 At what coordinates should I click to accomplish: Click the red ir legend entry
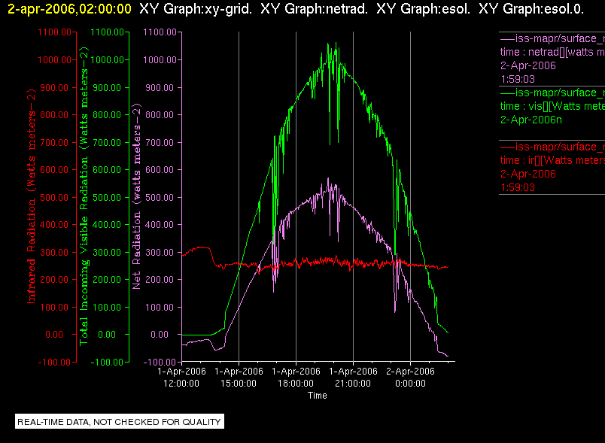click(552, 167)
